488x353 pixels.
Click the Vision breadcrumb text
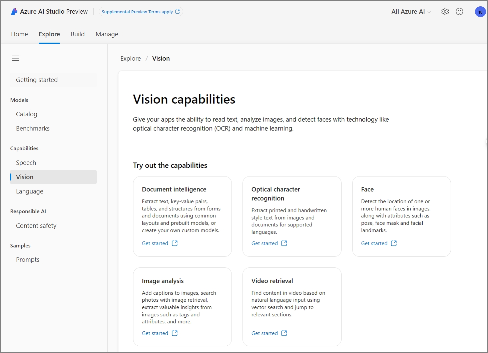tap(161, 59)
